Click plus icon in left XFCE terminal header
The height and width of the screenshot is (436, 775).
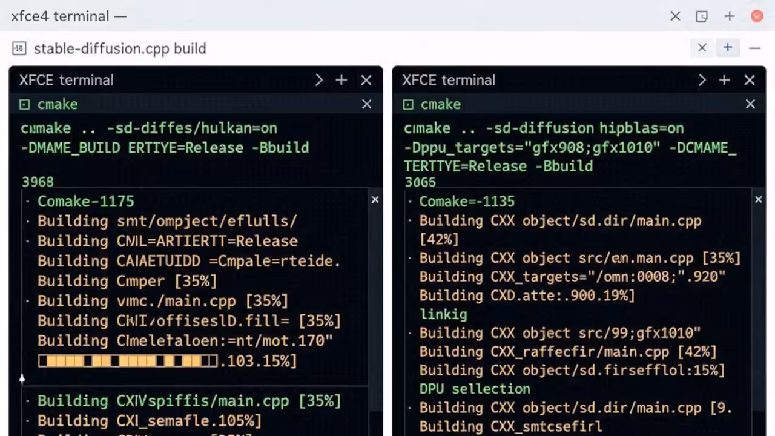click(x=341, y=80)
